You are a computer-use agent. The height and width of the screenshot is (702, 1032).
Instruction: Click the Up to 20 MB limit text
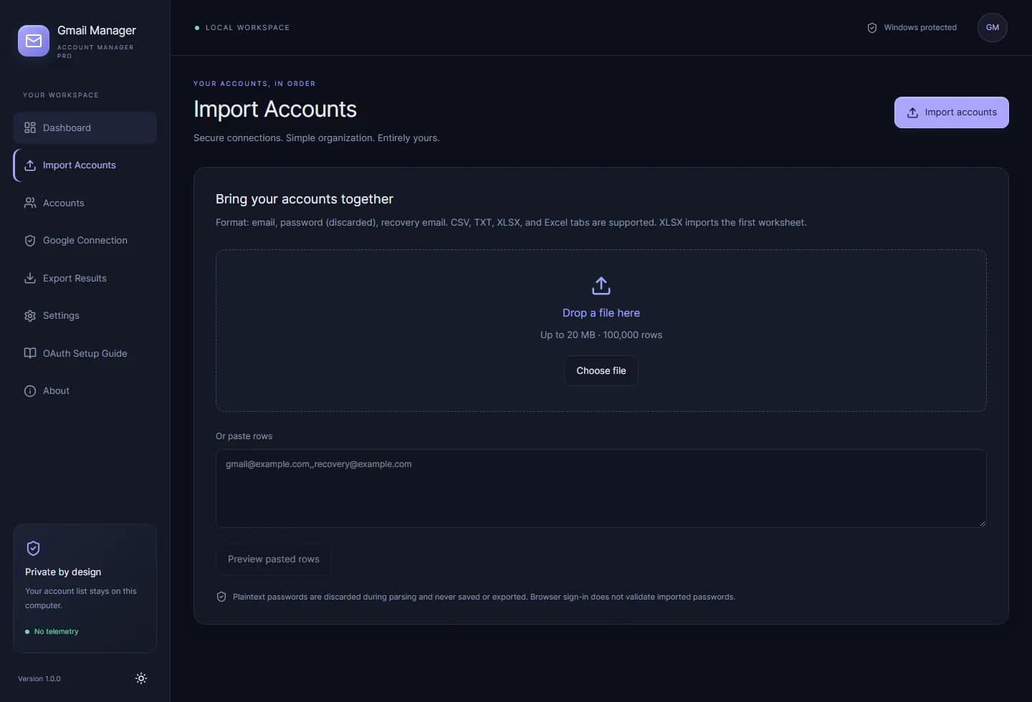(x=601, y=335)
